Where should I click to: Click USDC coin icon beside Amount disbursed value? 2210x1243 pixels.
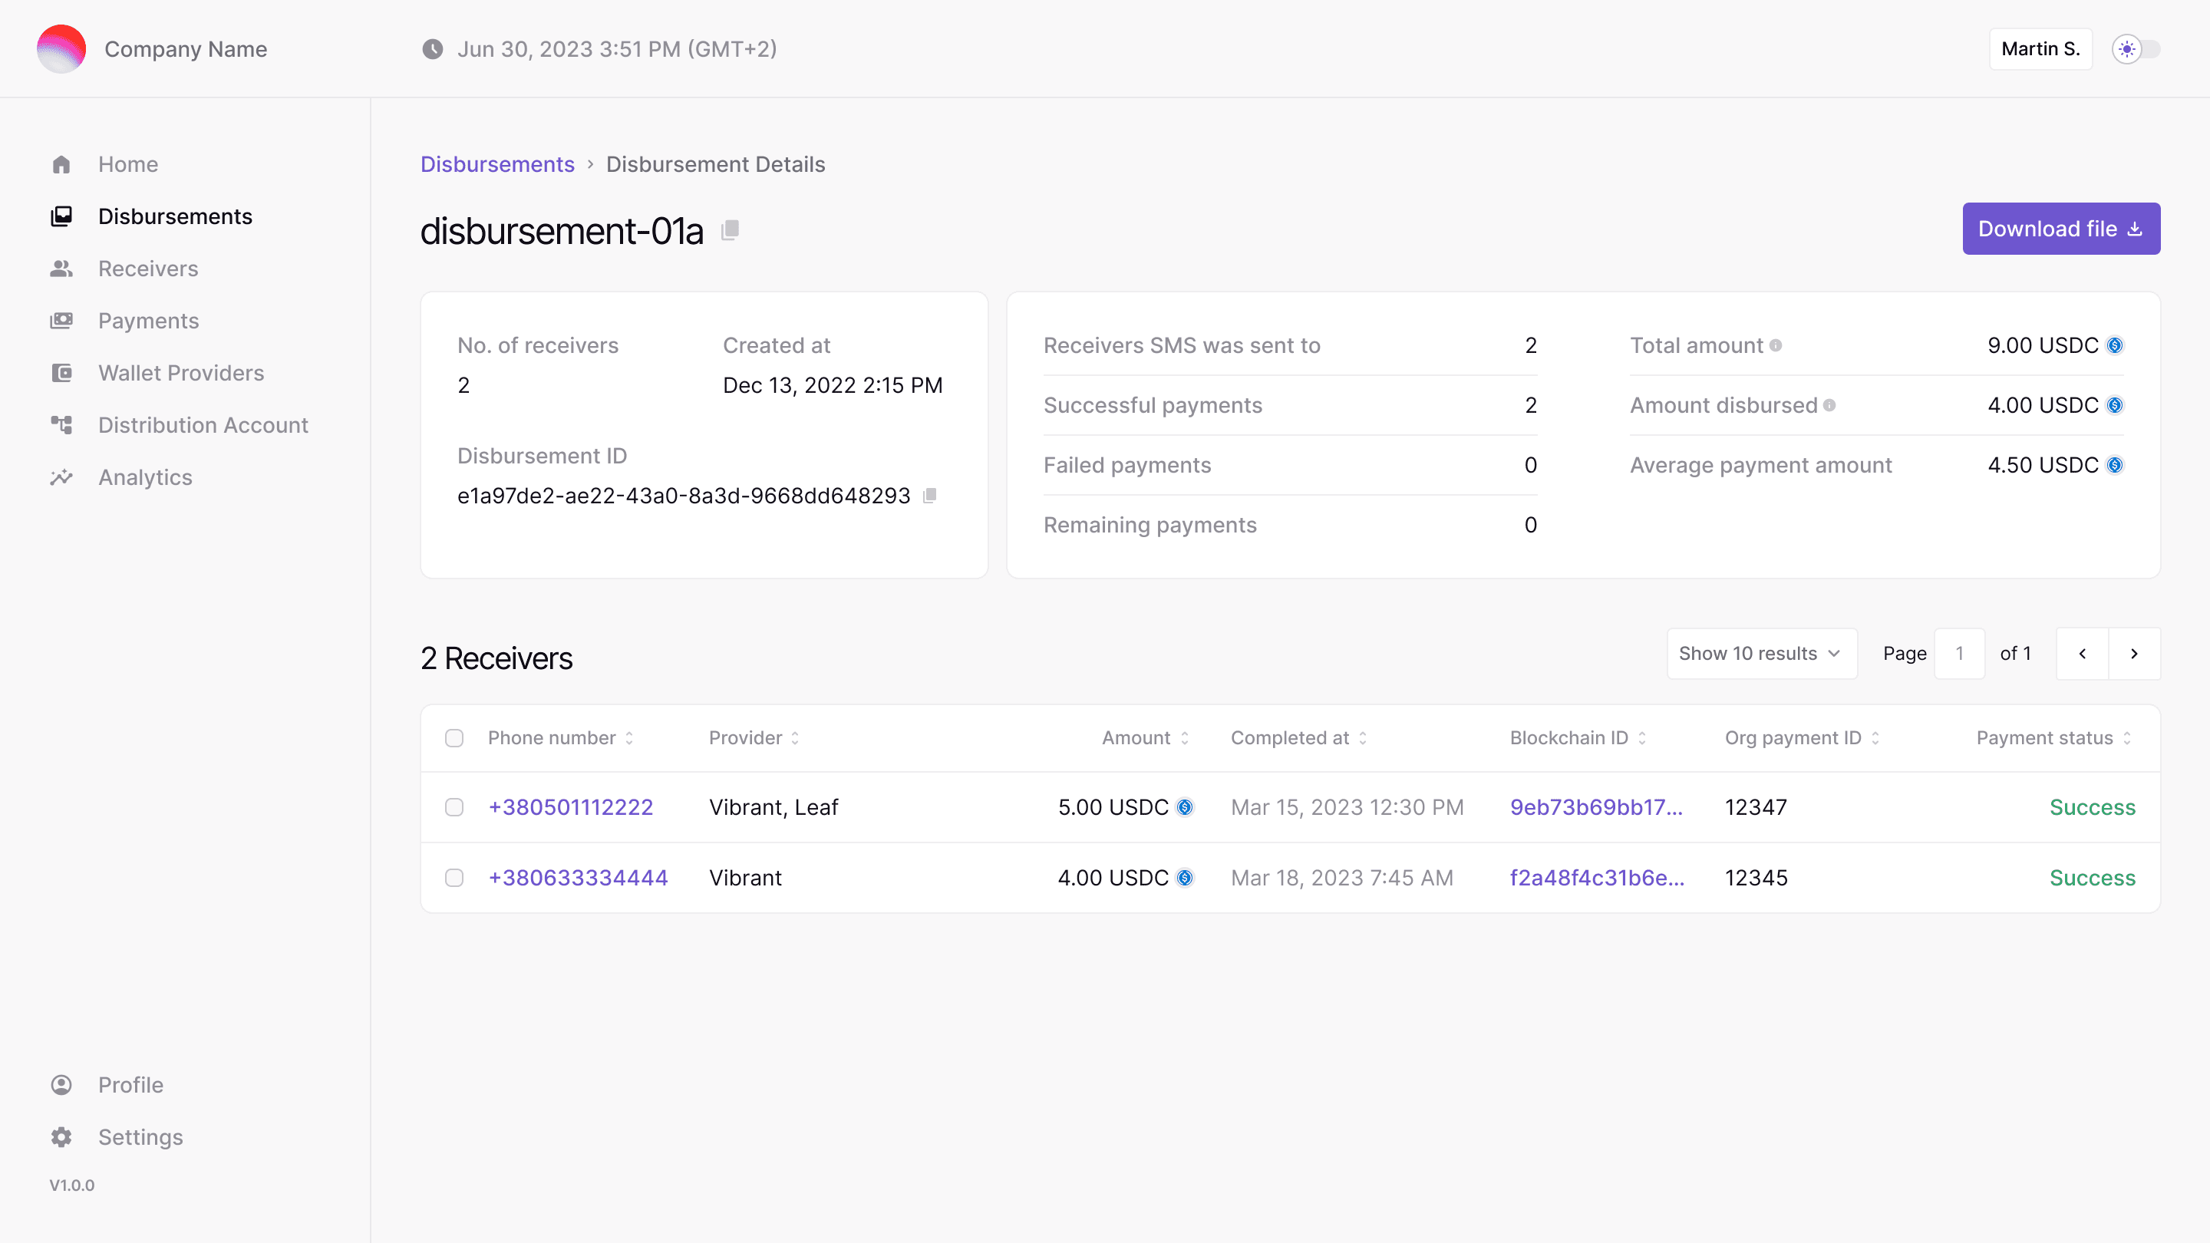tap(2115, 406)
